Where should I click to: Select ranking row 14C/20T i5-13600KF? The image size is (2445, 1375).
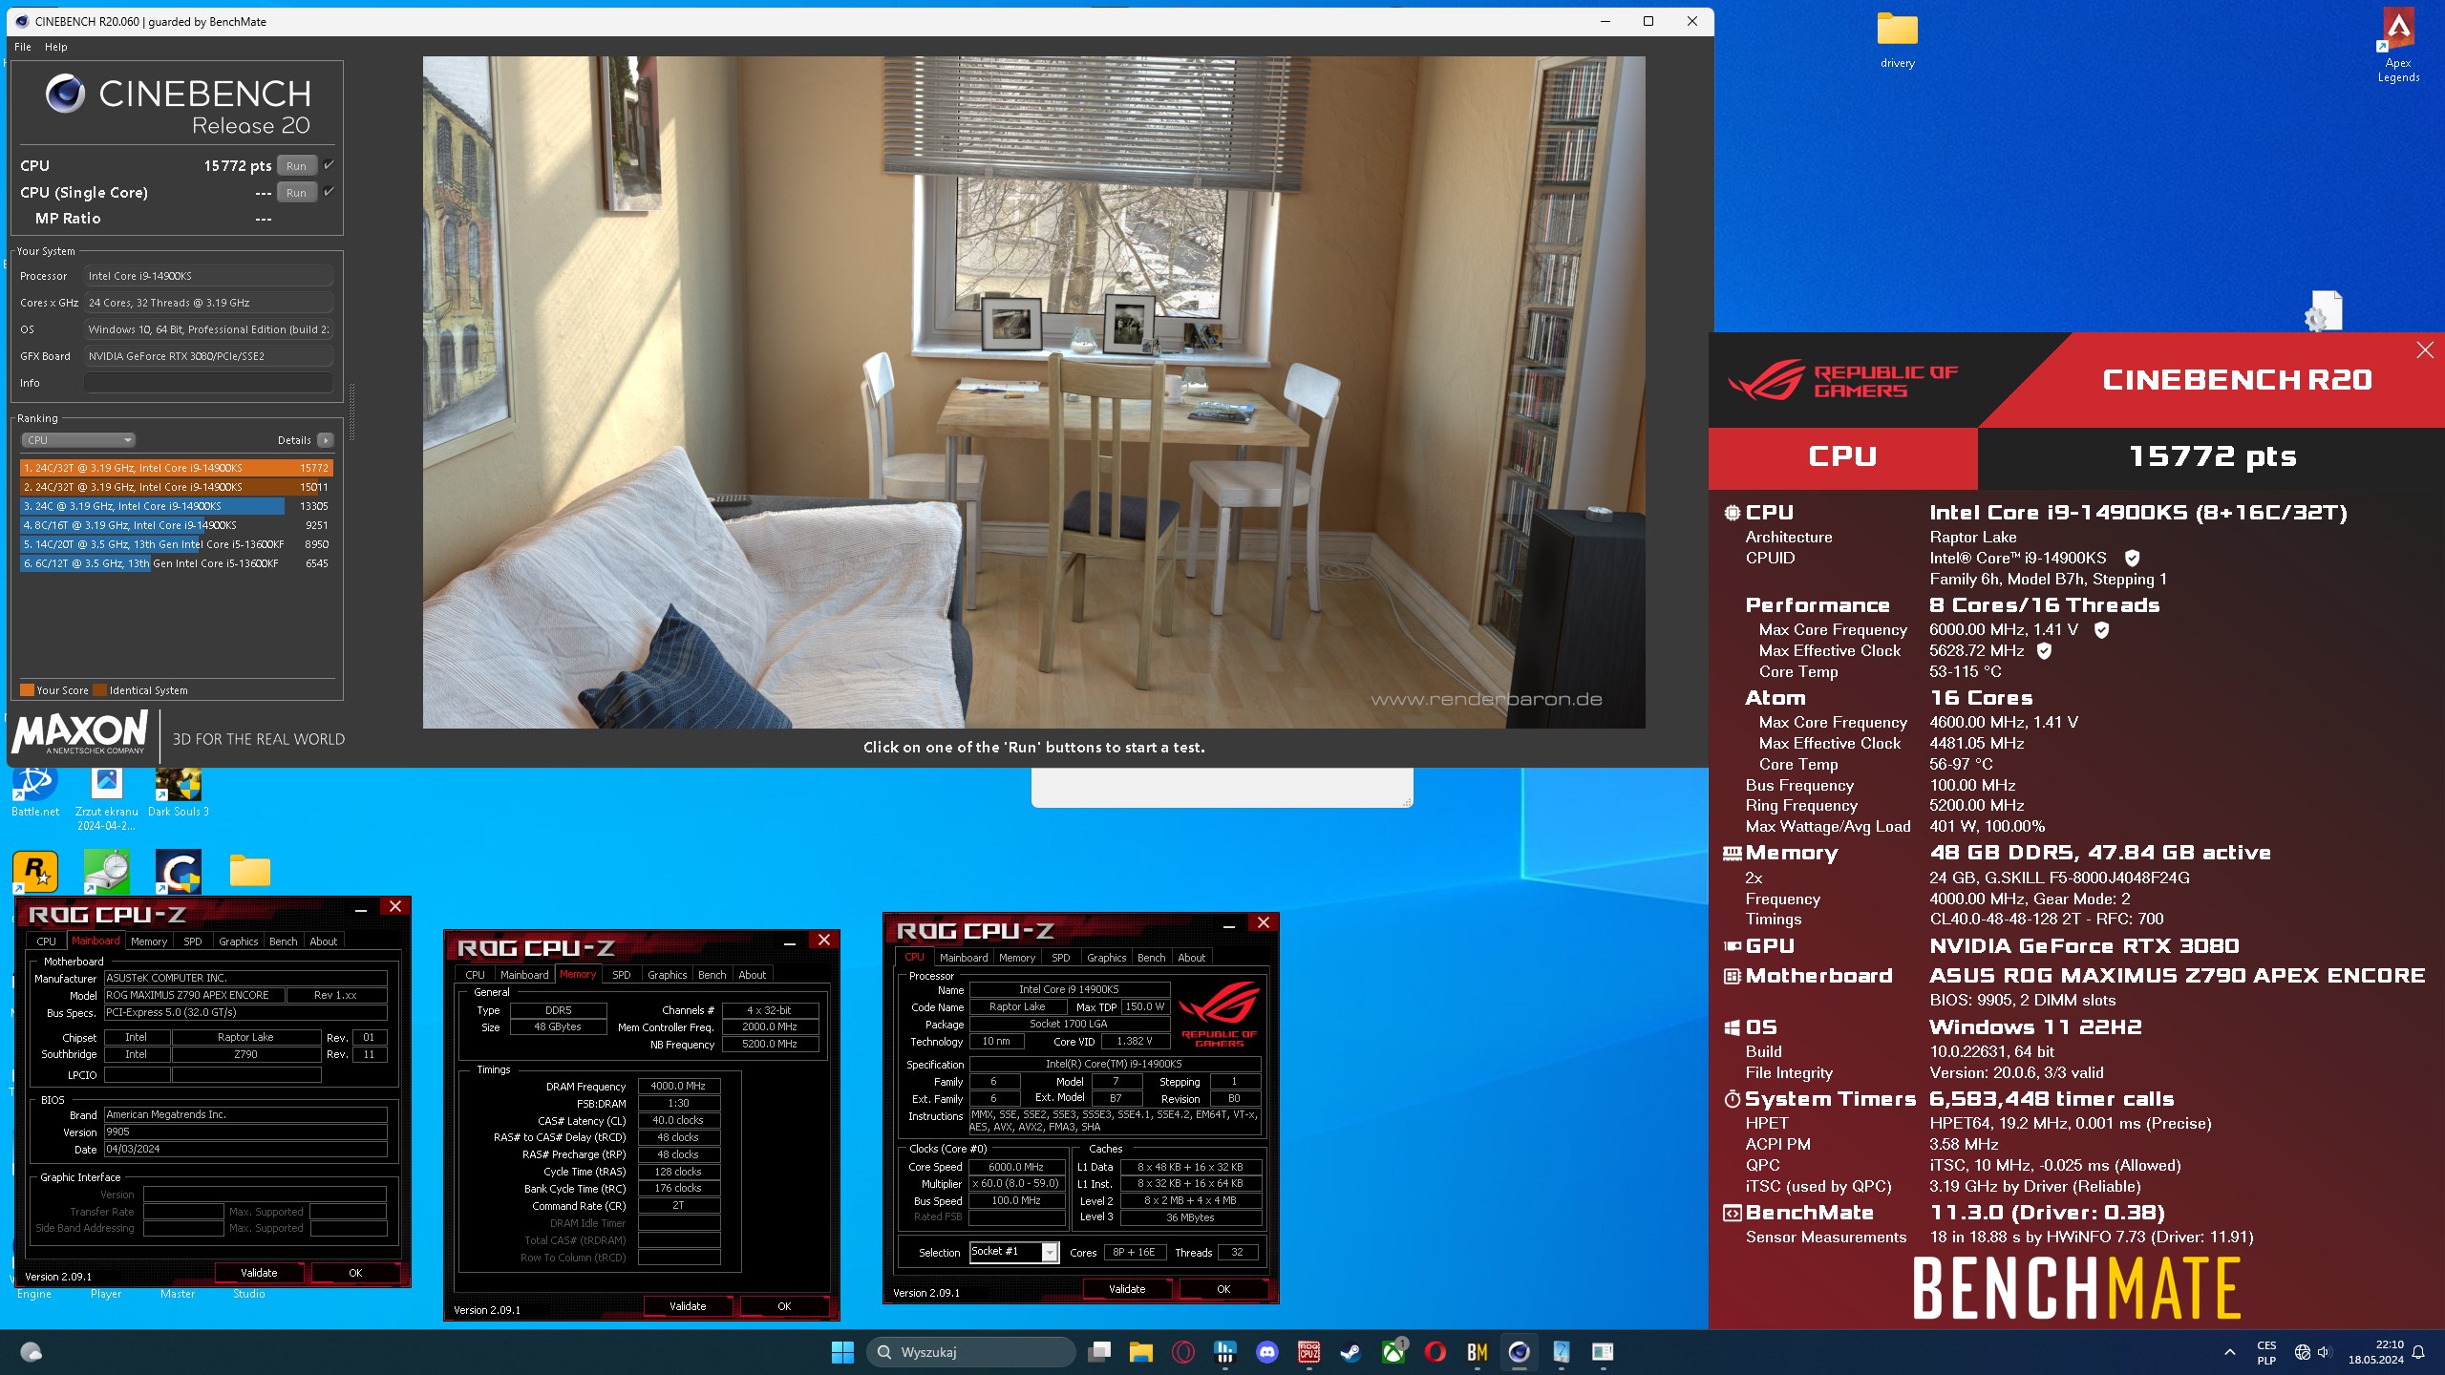(x=177, y=544)
